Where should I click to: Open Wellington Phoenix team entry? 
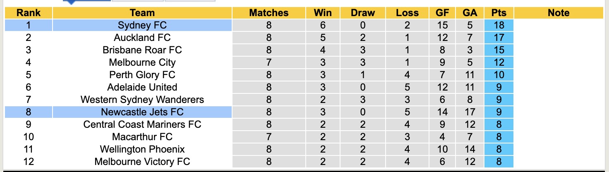pos(142,149)
